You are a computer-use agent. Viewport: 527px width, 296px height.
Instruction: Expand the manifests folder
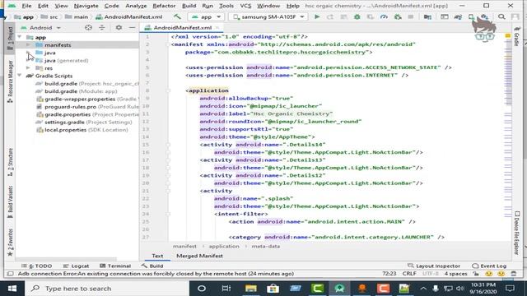(x=28, y=44)
